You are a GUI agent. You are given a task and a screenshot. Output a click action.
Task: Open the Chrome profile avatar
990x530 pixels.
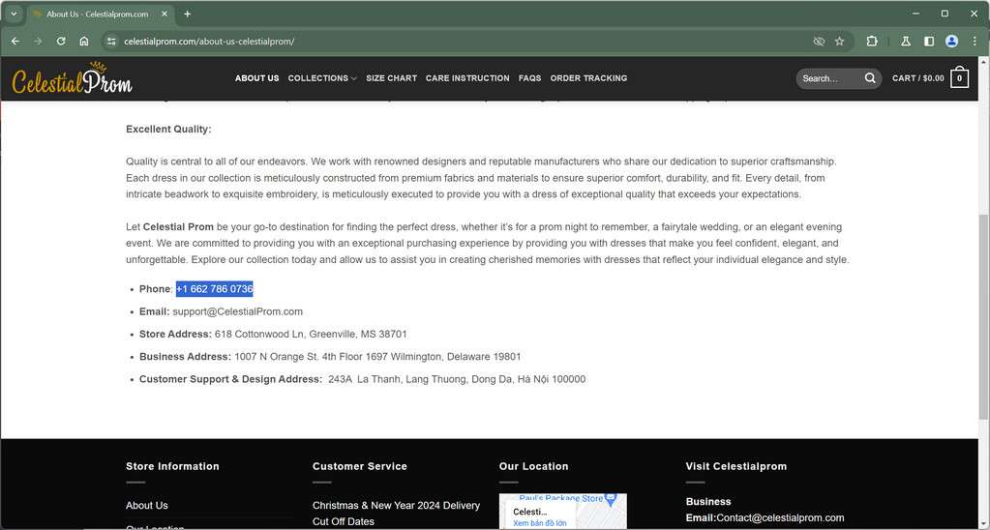(x=951, y=41)
